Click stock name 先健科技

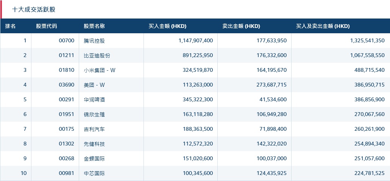(x=94, y=144)
